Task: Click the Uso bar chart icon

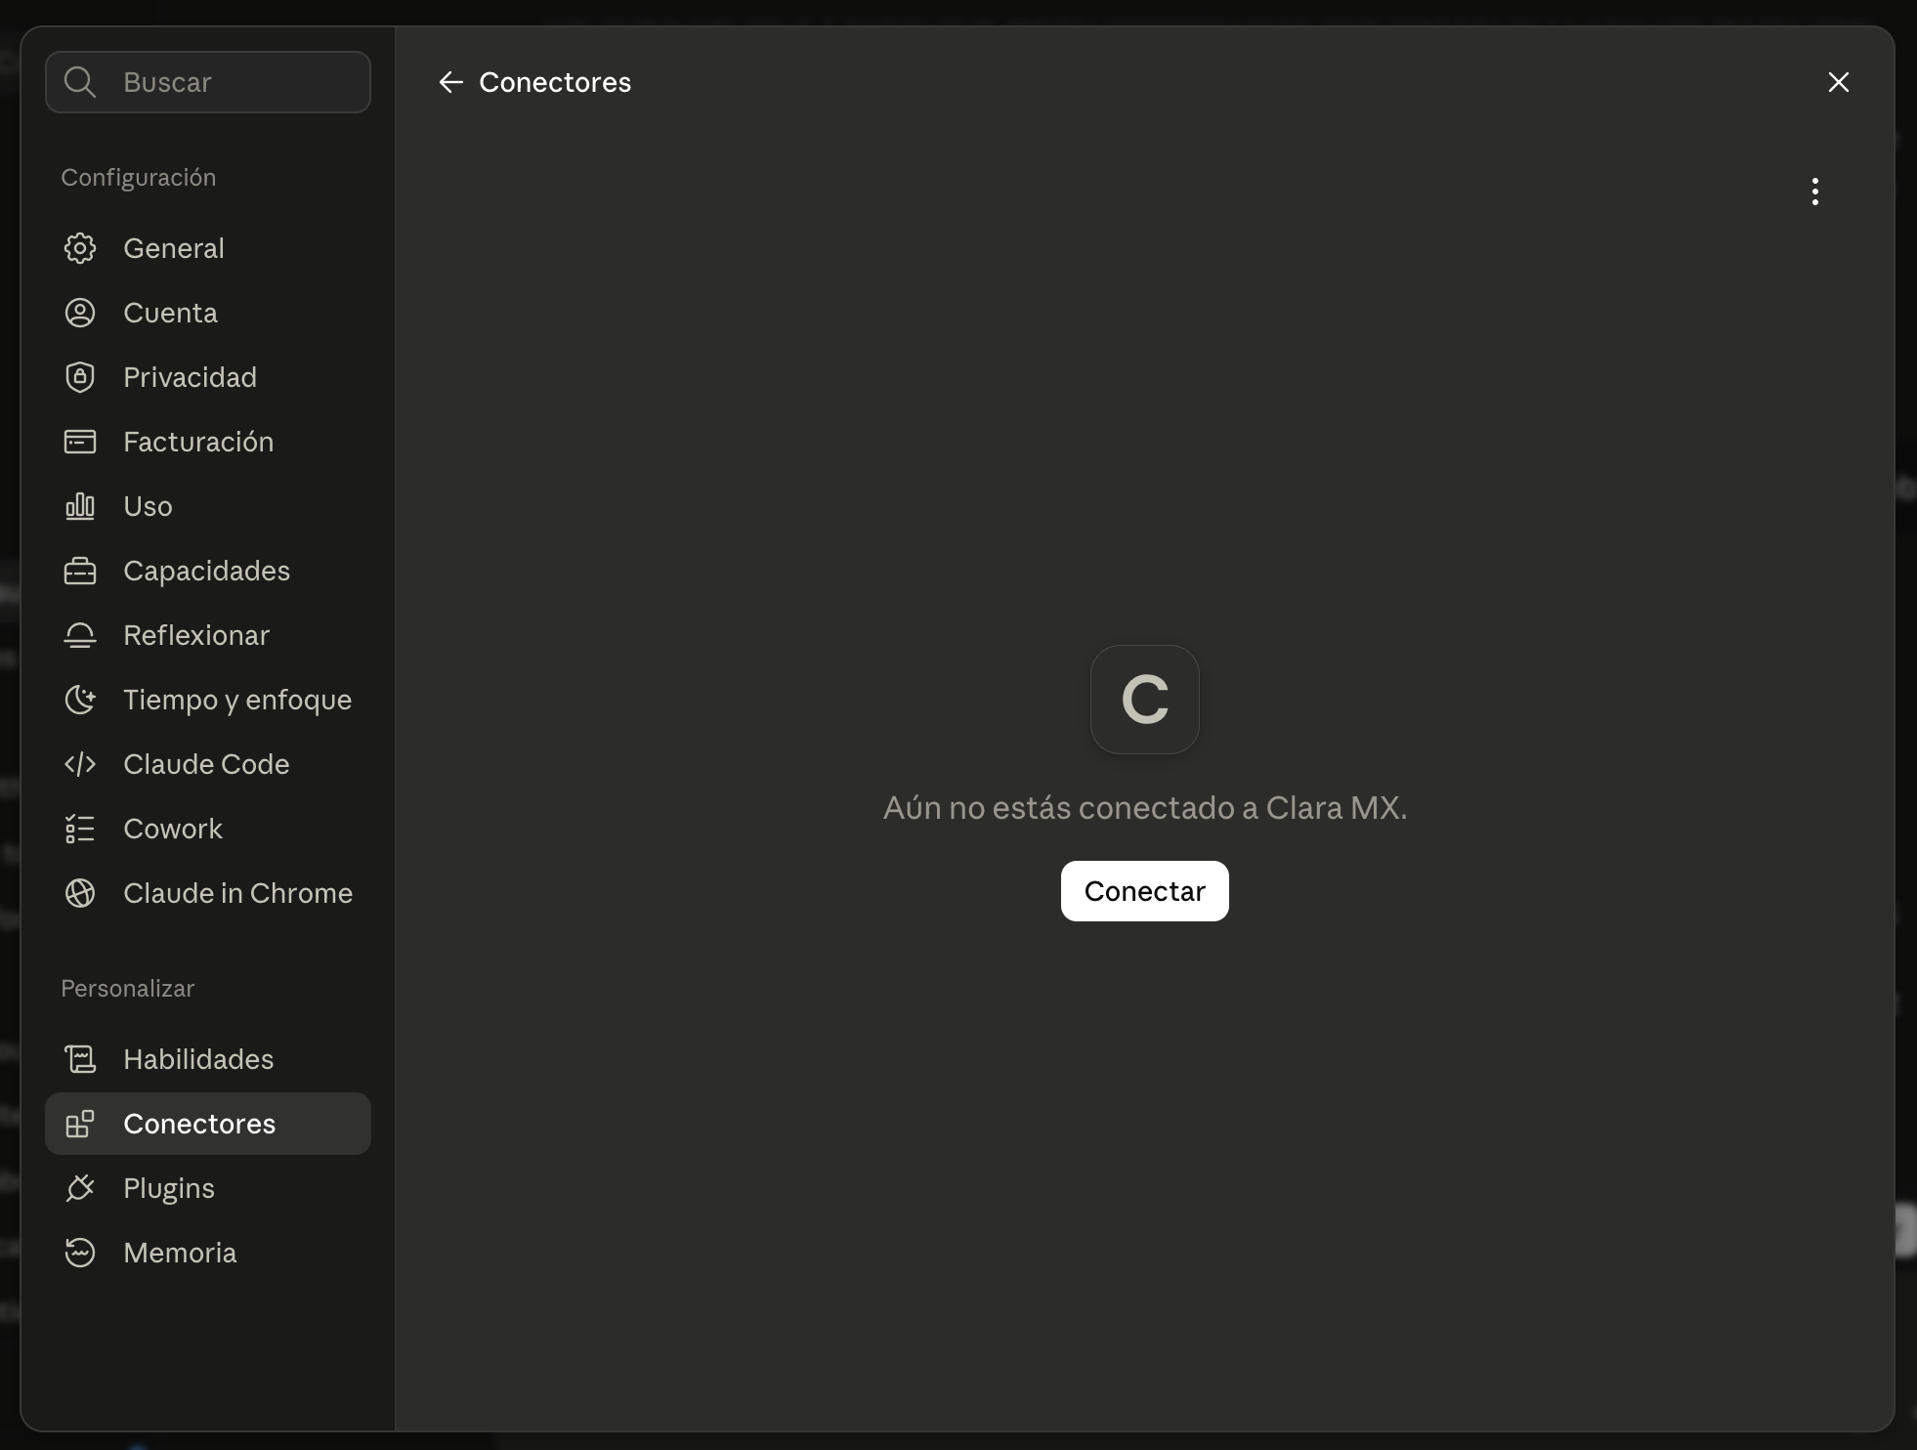Action: click(x=80, y=506)
